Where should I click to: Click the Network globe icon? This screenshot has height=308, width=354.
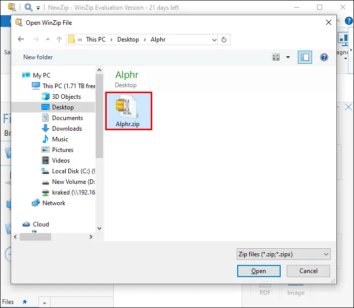click(x=36, y=203)
